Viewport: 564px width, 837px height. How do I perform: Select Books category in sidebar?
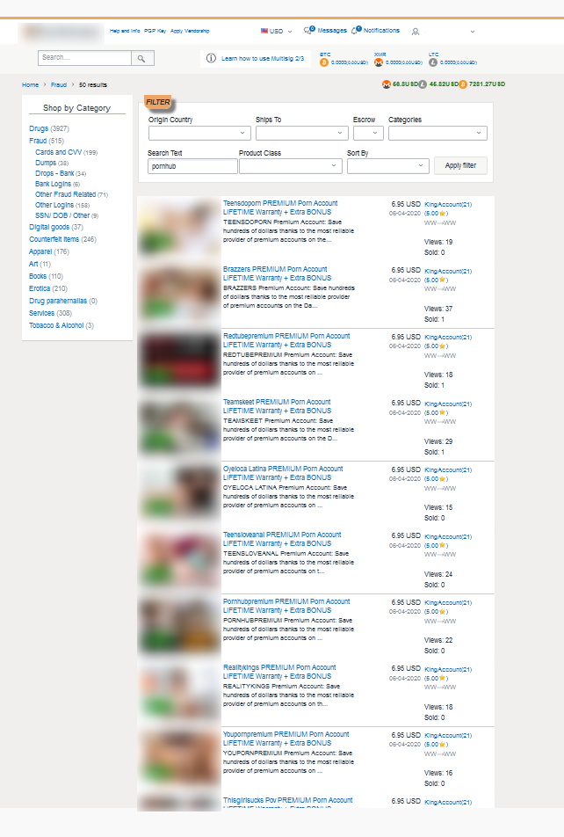38,276
